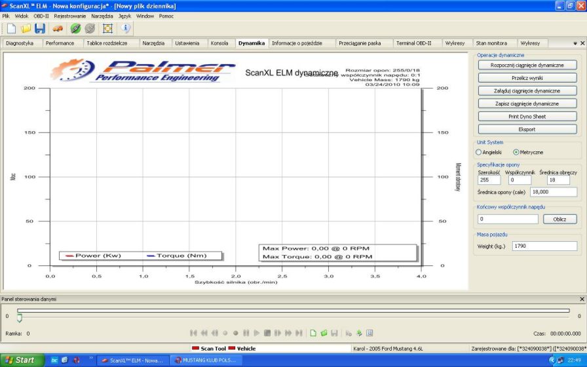Screen dimensions: 587x367
Task: Expand the tab list dropdown arrow
Action: tap(575, 43)
